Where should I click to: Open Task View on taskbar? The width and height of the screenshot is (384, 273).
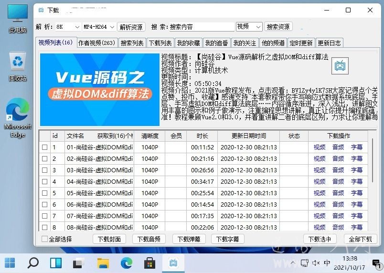[79, 263]
